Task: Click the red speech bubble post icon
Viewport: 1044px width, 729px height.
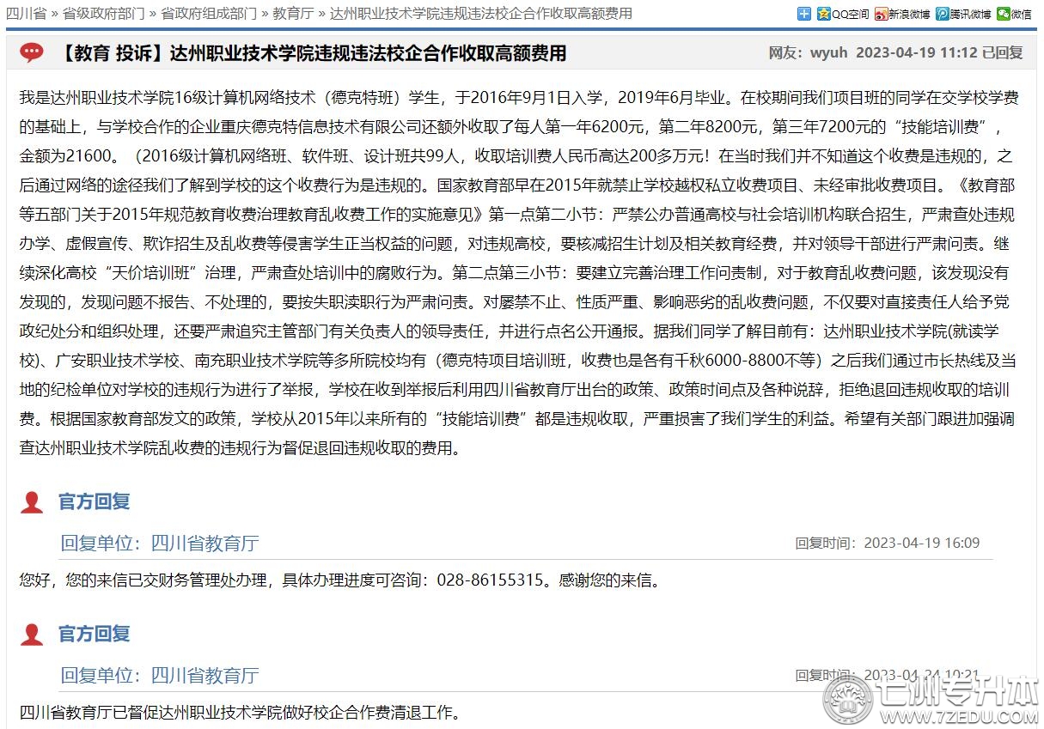Action: point(32,53)
